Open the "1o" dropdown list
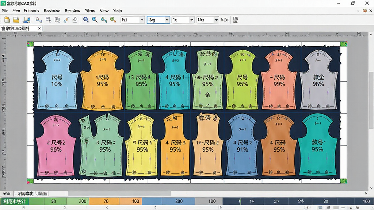Image resolution: width=374 pixels, height=210 pixels. point(183,20)
